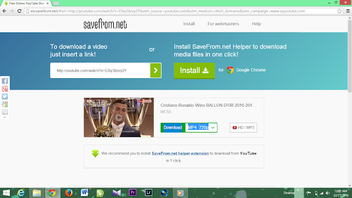Open MP4 720p format dropdown
The height and width of the screenshot is (198, 352).
201,128
